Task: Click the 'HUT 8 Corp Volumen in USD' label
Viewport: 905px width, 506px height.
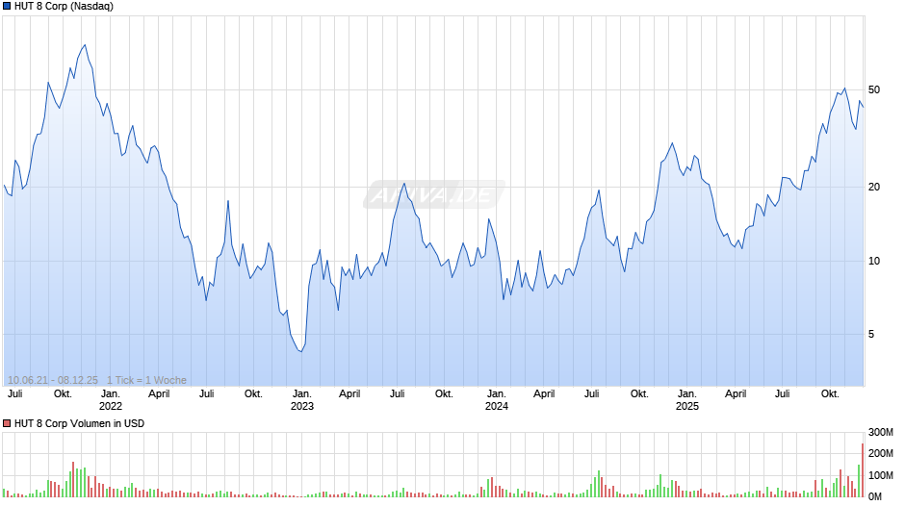Action: (x=79, y=423)
